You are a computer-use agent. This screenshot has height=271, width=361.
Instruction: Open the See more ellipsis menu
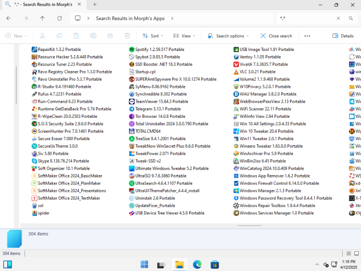pos(307,36)
